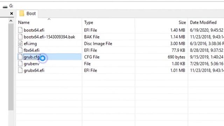Sort by Date Modified column header
Viewport: 224px width, 126px height.
203,22
